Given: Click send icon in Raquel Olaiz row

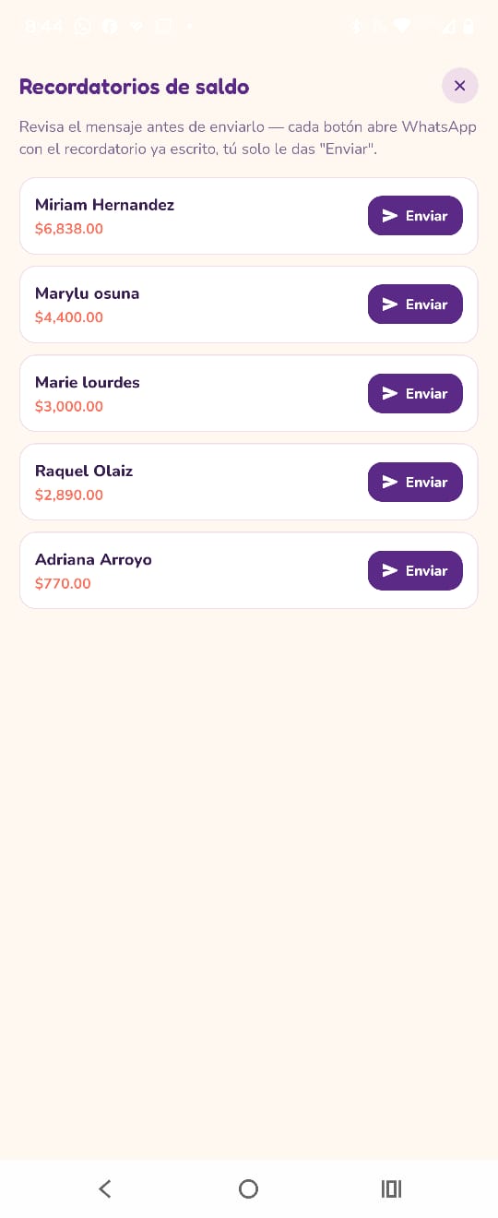Looking at the screenshot, I should [x=390, y=482].
